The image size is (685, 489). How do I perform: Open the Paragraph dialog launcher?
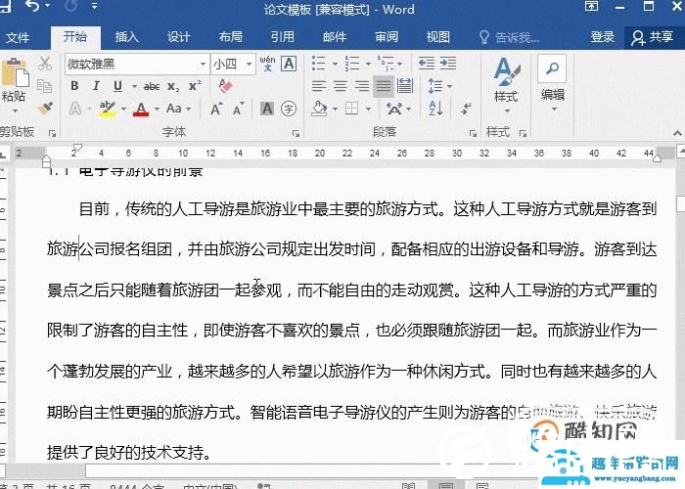click(473, 133)
